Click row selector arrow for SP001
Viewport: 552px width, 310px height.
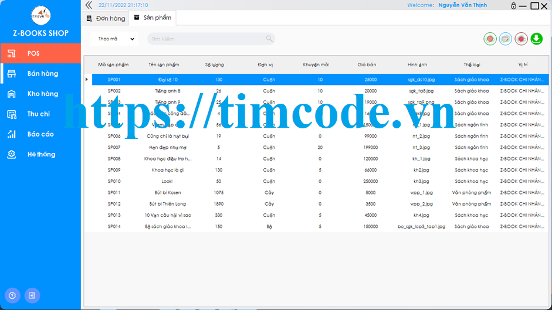87,80
